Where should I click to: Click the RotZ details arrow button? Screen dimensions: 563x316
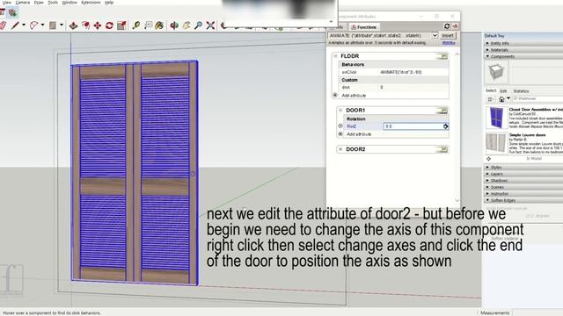[446, 126]
